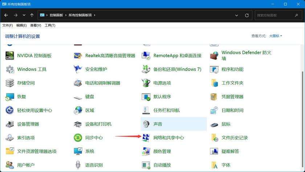This screenshot has height=172, width=305.
Task: Click the search magnifier icon
Action: pyautogui.click(x=296, y=15)
